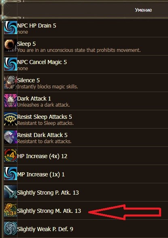Select the Slightly Weak P. Def. 9 label
Viewport: 168px width, 238px height.
coord(45,229)
